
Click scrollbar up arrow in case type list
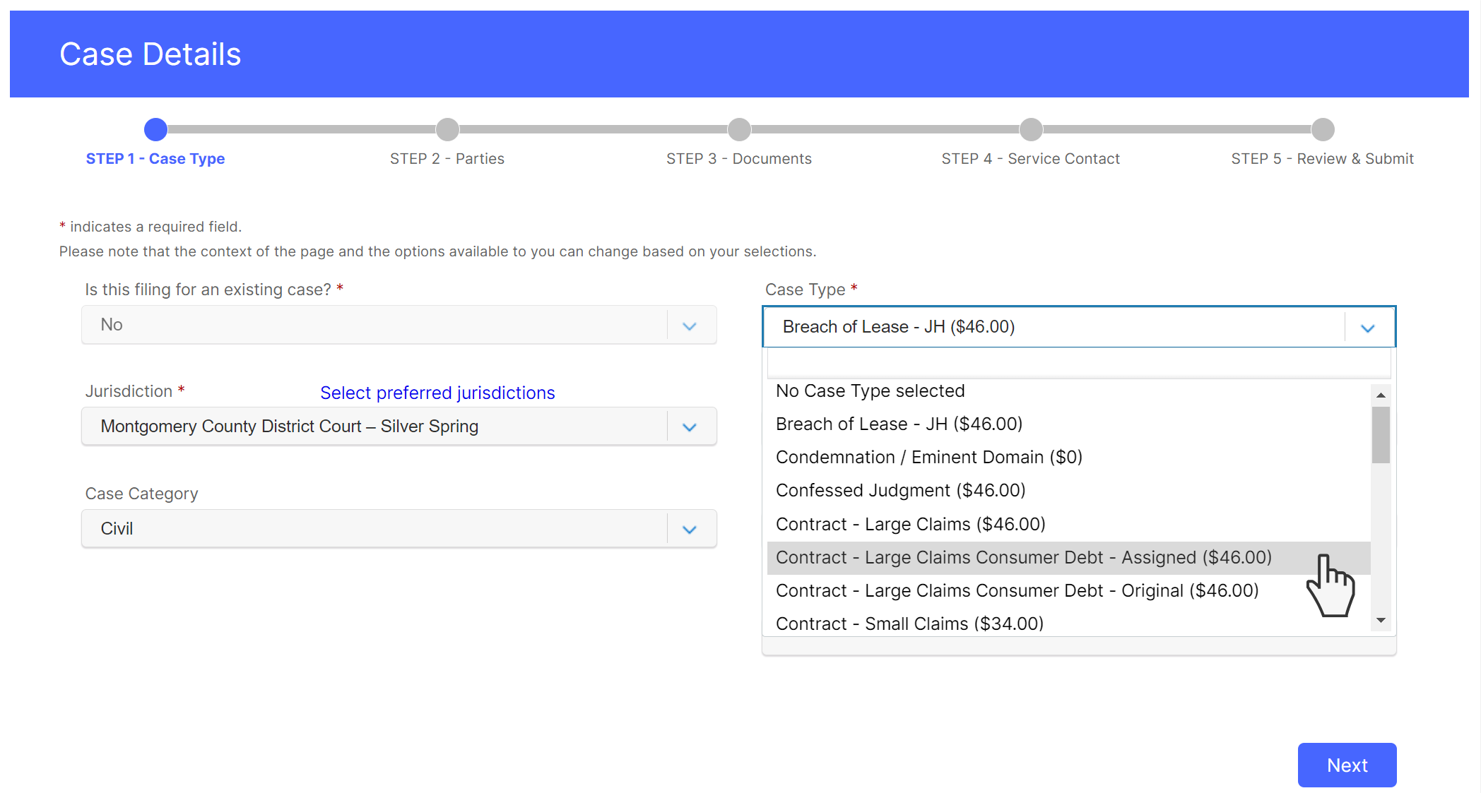pyautogui.click(x=1381, y=395)
